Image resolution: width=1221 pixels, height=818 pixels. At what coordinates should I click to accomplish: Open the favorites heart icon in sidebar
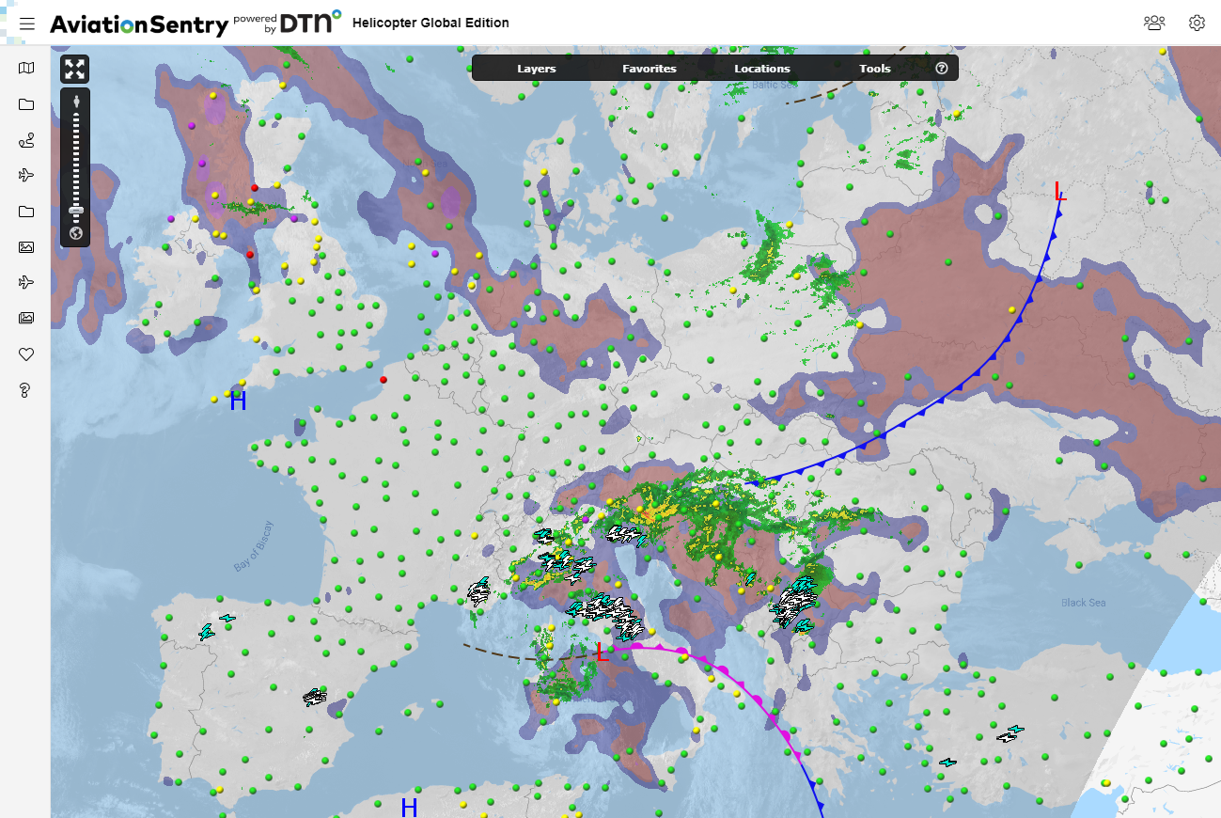point(25,354)
